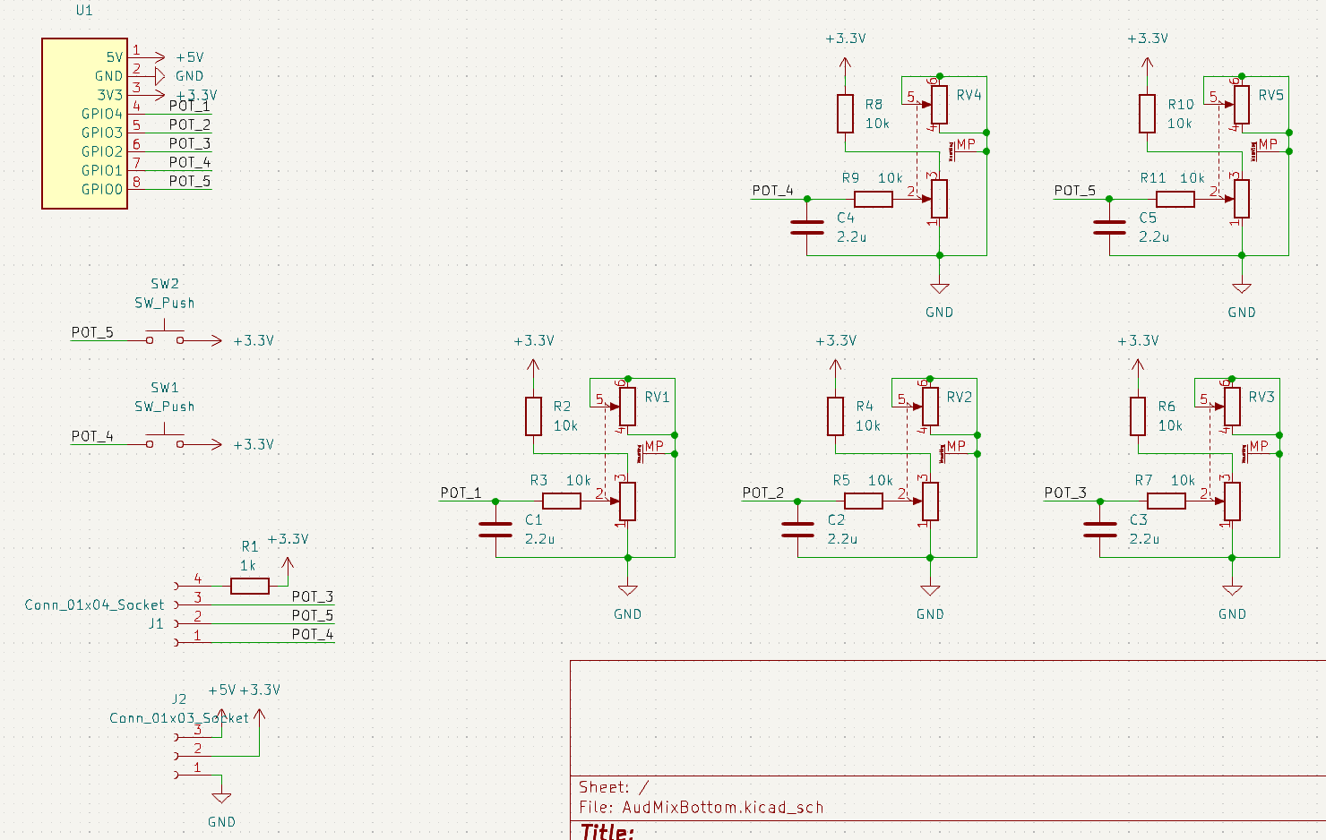This screenshot has width=1326, height=840.
Task: Select the 2.2u value of capacitor C4
Action: (852, 237)
